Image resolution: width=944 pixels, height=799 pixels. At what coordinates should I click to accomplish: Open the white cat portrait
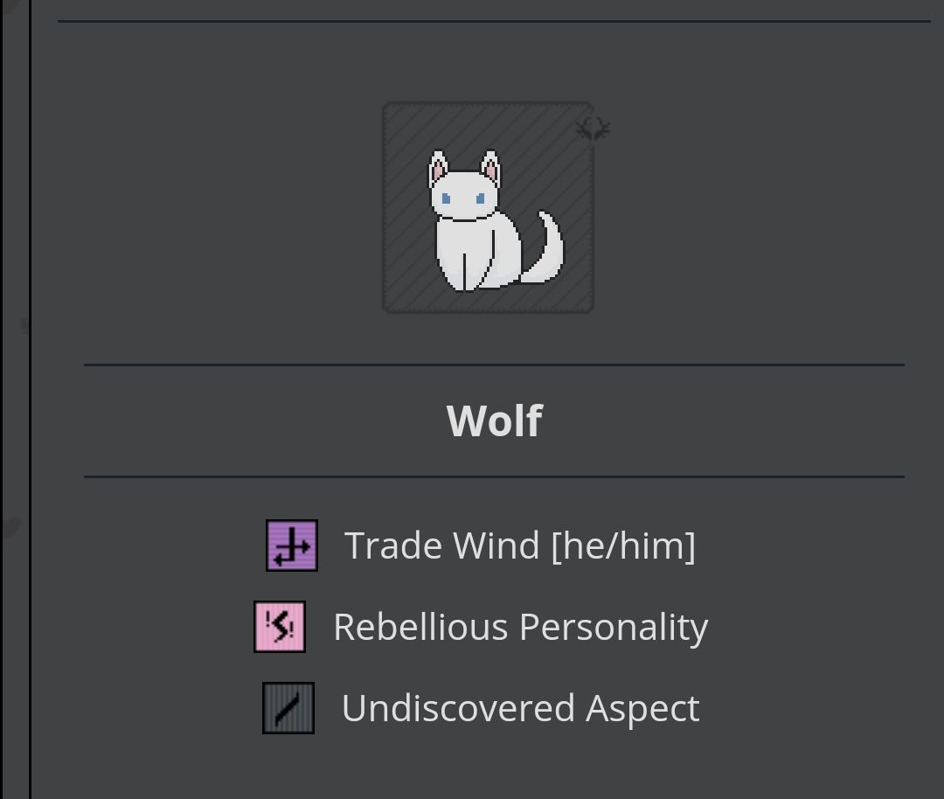(489, 208)
